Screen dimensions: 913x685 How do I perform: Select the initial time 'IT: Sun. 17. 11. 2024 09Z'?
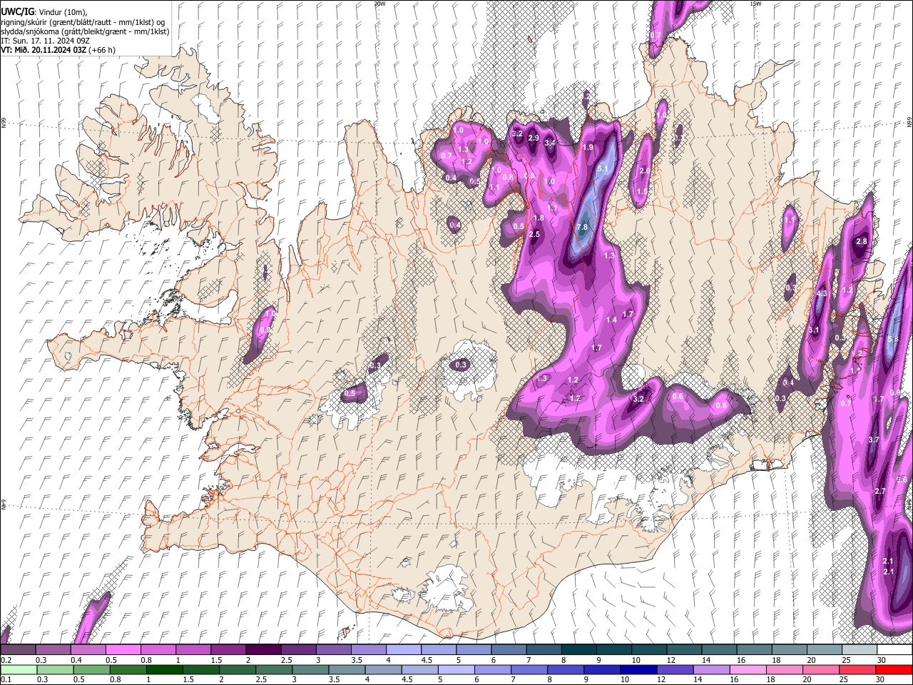pyautogui.click(x=45, y=41)
